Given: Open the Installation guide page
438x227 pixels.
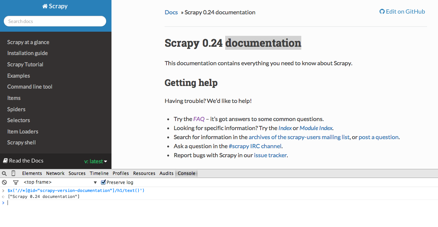Looking at the screenshot, I should coord(27,53).
